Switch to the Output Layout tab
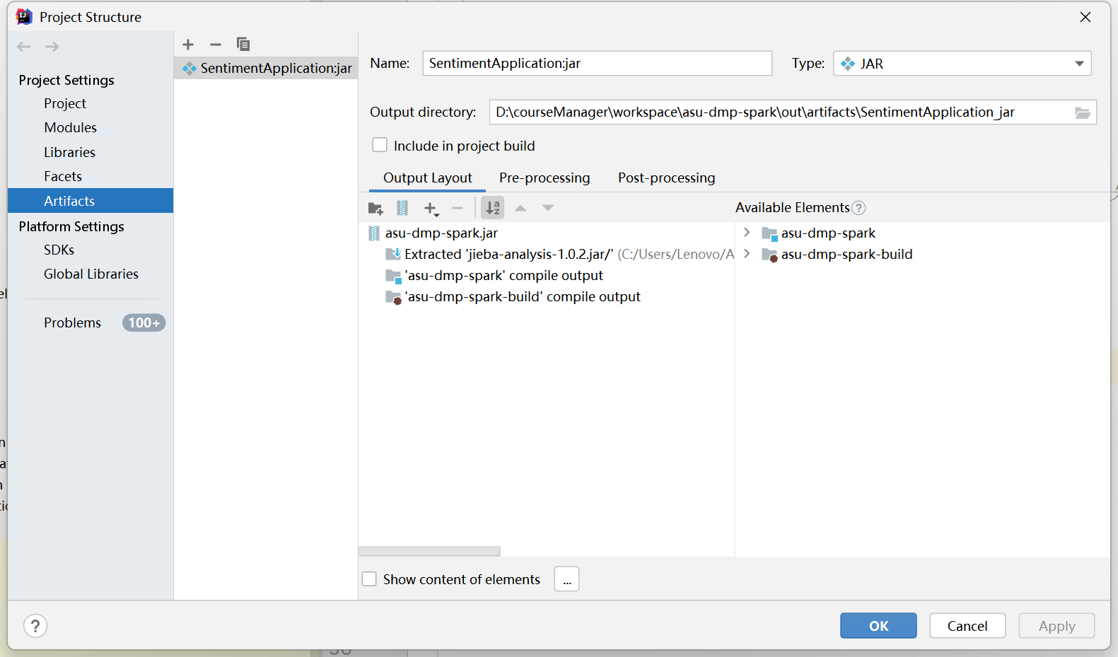The width and height of the screenshot is (1118, 657). tap(428, 178)
